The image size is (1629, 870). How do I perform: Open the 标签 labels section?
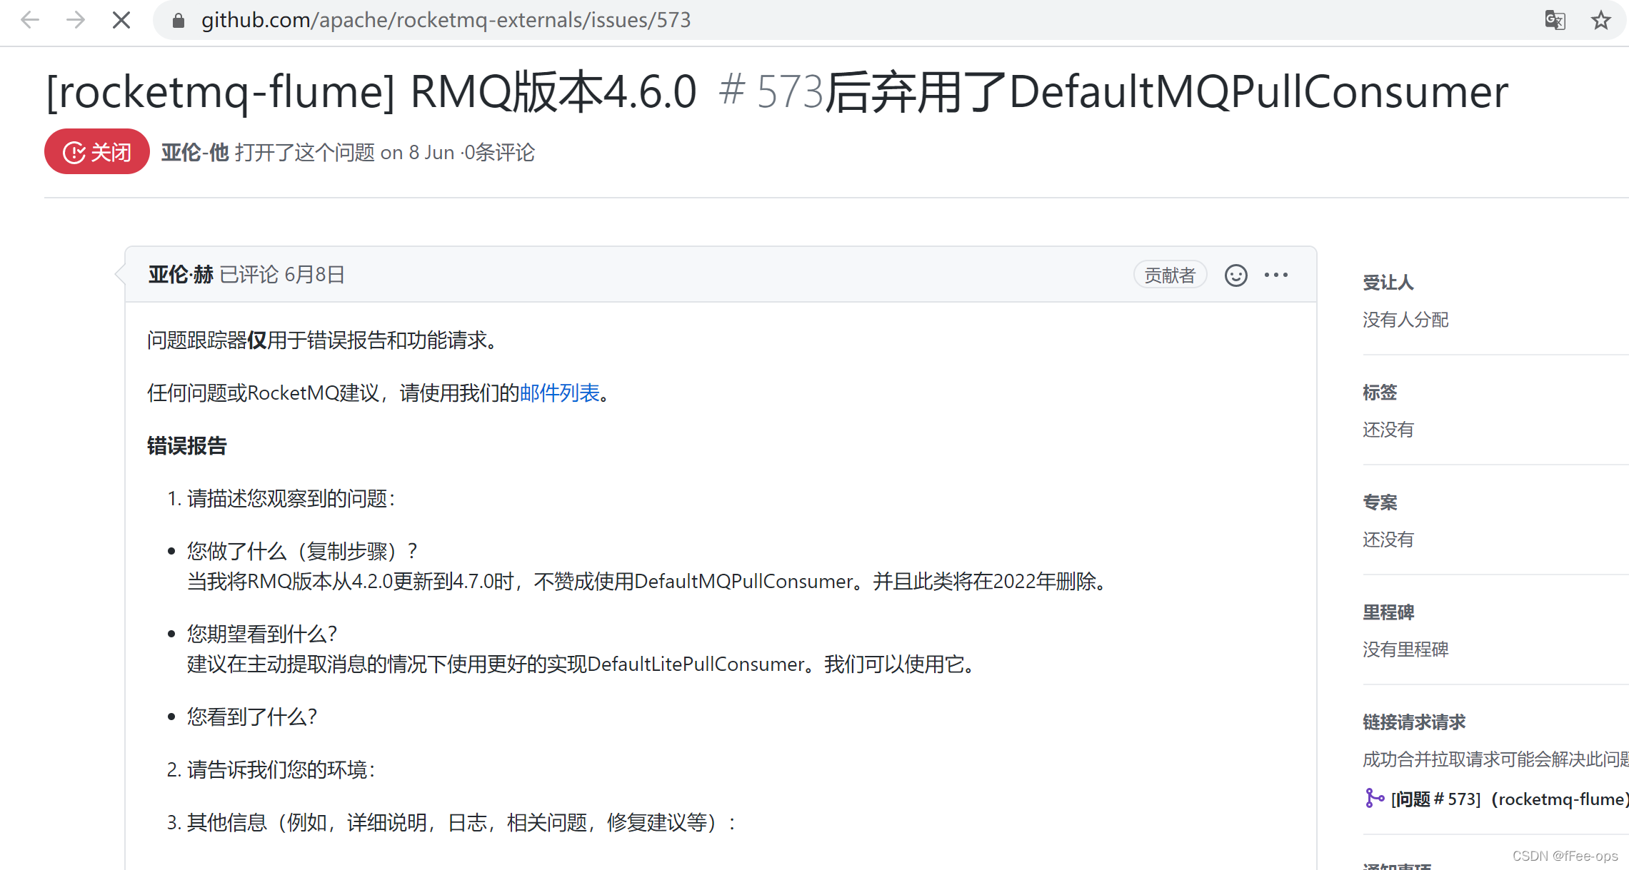(x=1379, y=393)
